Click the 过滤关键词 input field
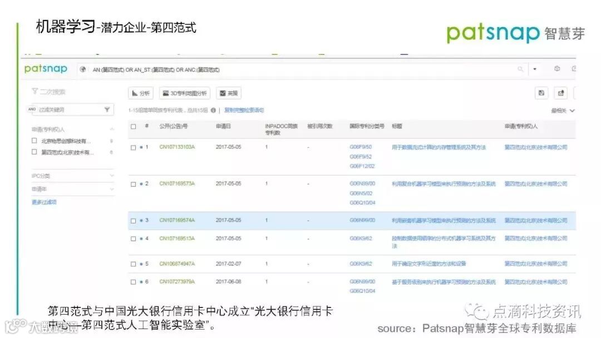The image size is (601, 338). pyautogui.click(x=70, y=110)
